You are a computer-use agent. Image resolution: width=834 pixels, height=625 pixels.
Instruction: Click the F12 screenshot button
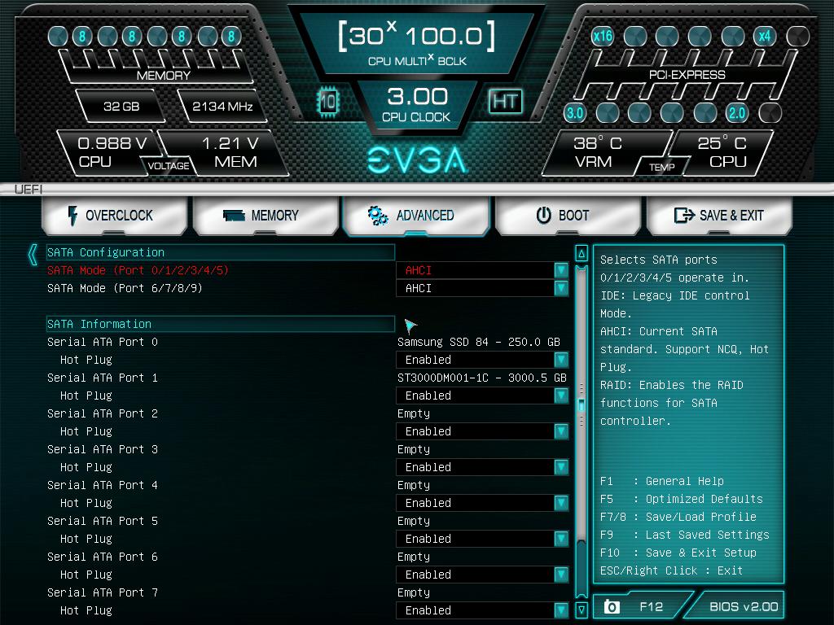point(643,605)
